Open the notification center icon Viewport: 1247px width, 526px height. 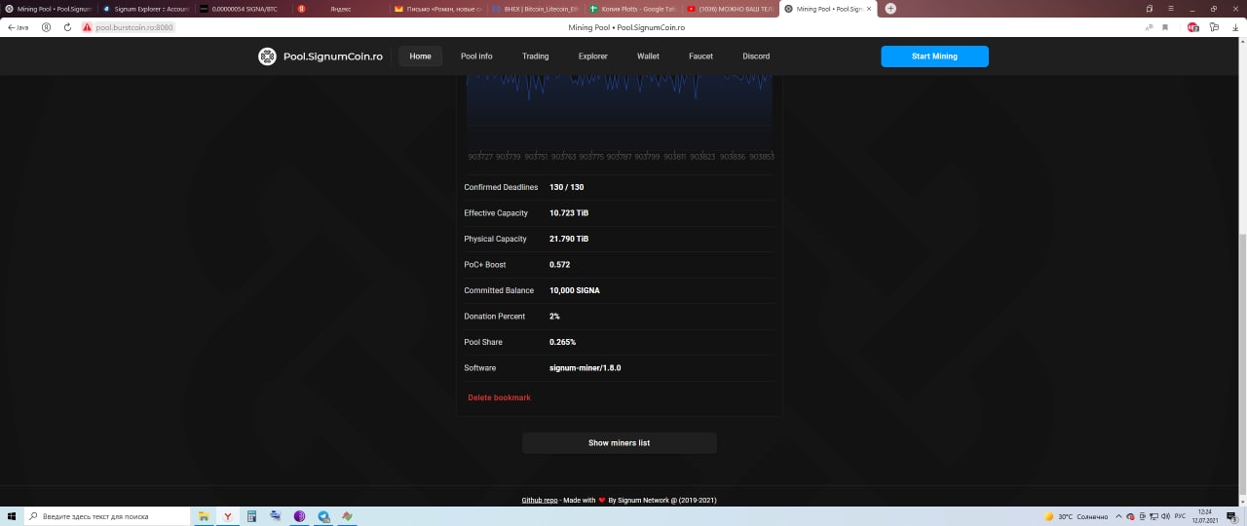1234,516
